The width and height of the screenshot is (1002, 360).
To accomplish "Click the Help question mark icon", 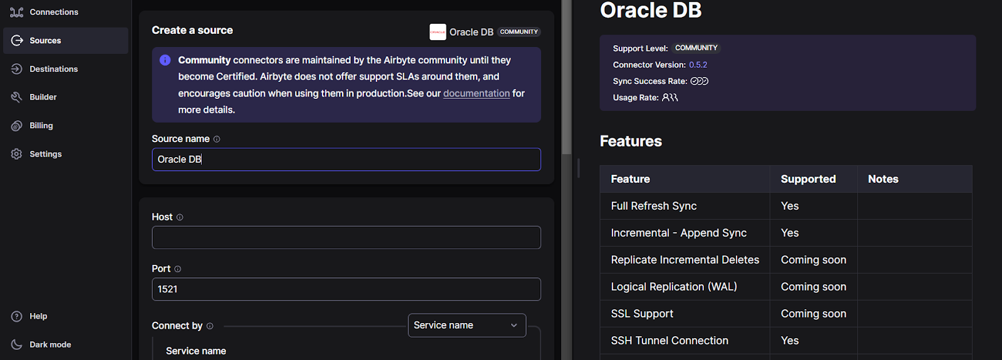I will pos(17,316).
